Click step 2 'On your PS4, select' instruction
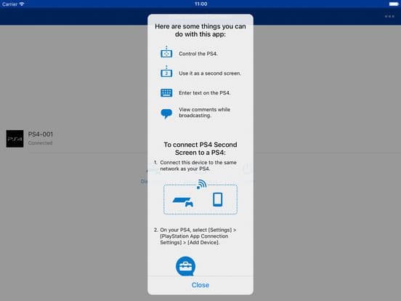 [x=195, y=236]
